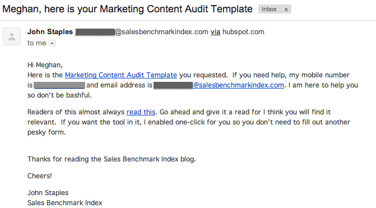Expand recipient details arrow beside "to me"
This screenshot has height=208, width=376.
pyautogui.click(x=52, y=43)
